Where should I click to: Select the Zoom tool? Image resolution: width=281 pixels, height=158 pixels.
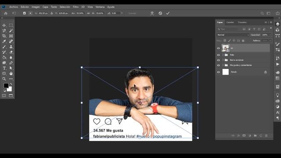point(4,79)
